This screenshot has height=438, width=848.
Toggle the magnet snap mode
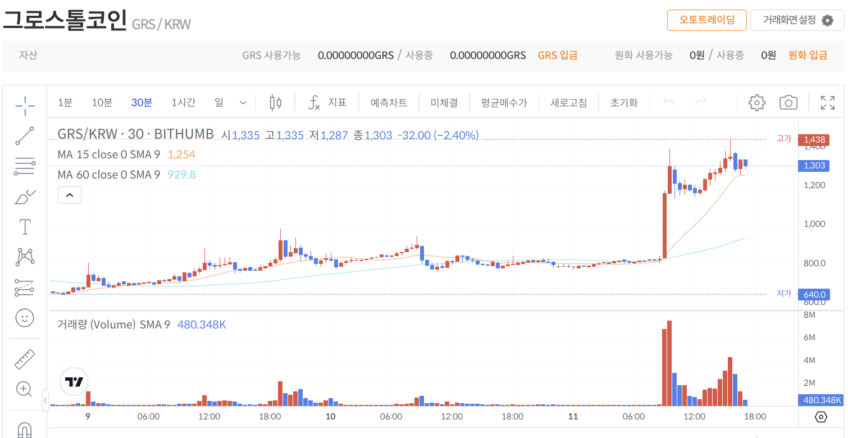point(25,430)
